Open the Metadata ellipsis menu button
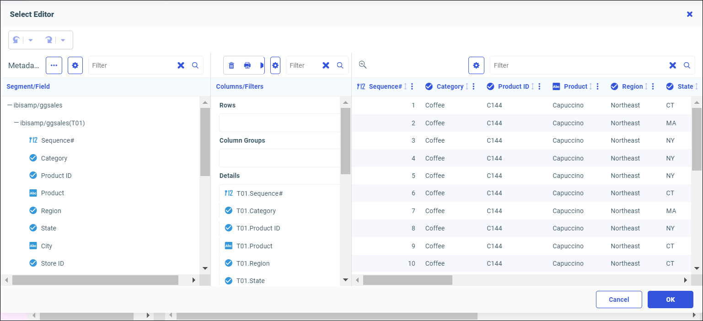 [x=54, y=65]
